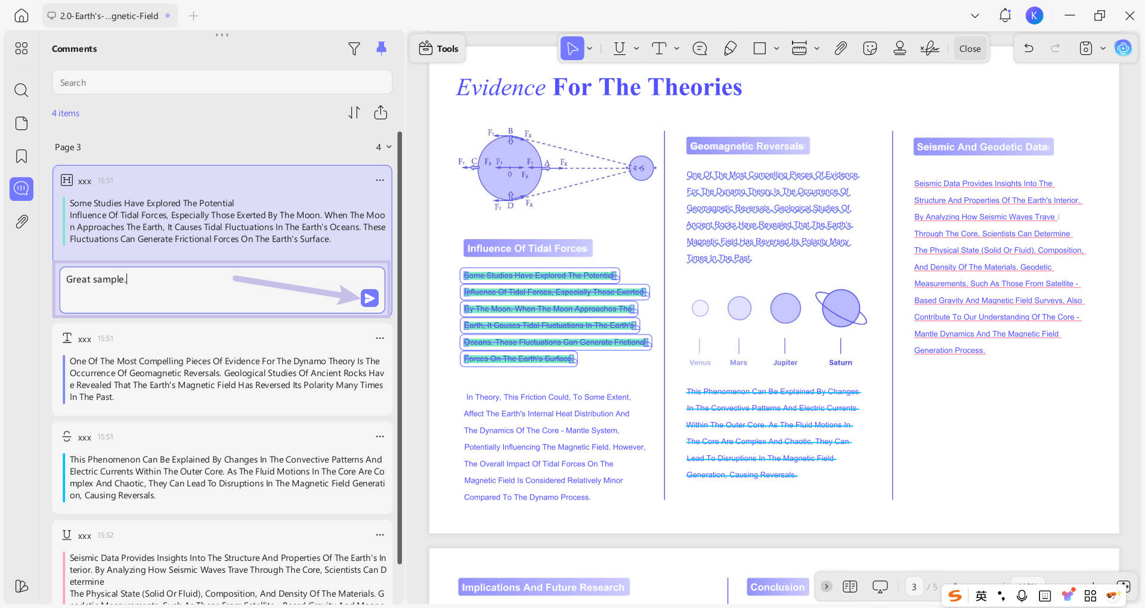The height and width of the screenshot is (608, 1145).
Task: Open the bookmarks panel in sidebar
Action: [21, 156]
